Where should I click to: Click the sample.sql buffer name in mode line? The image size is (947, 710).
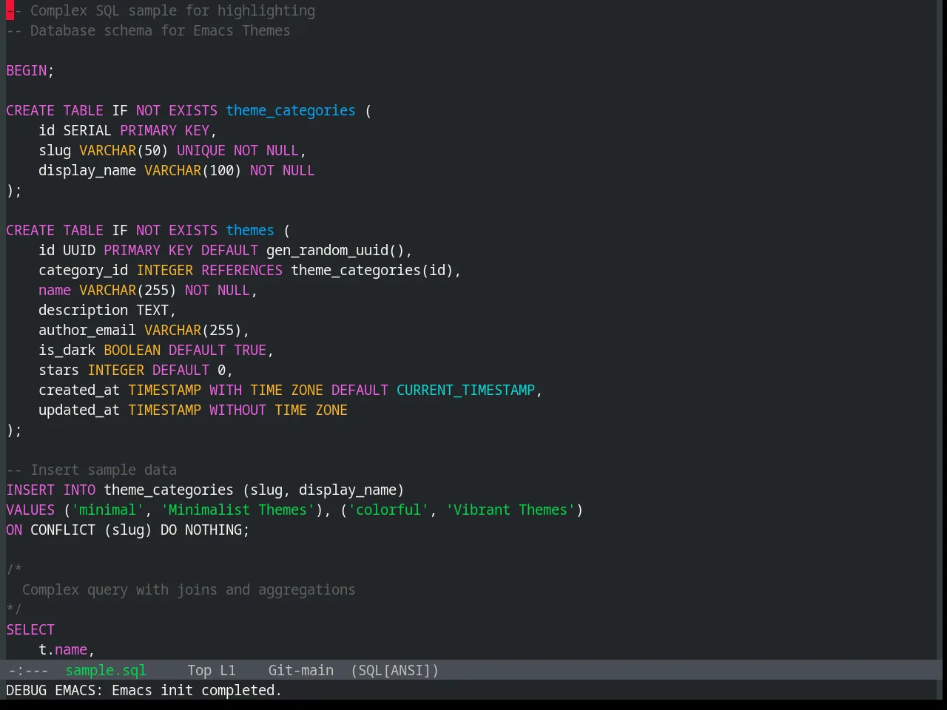[106, 670]
